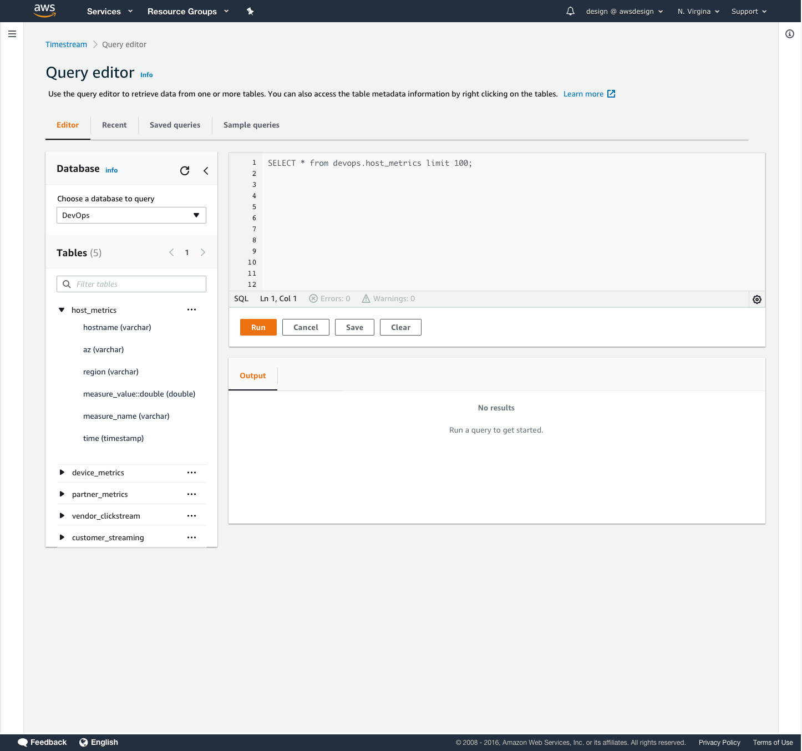This screenshot has width=802, height=751.
Task: Open partner_metrics options menu (three dots)
Action: click(192, 494)
